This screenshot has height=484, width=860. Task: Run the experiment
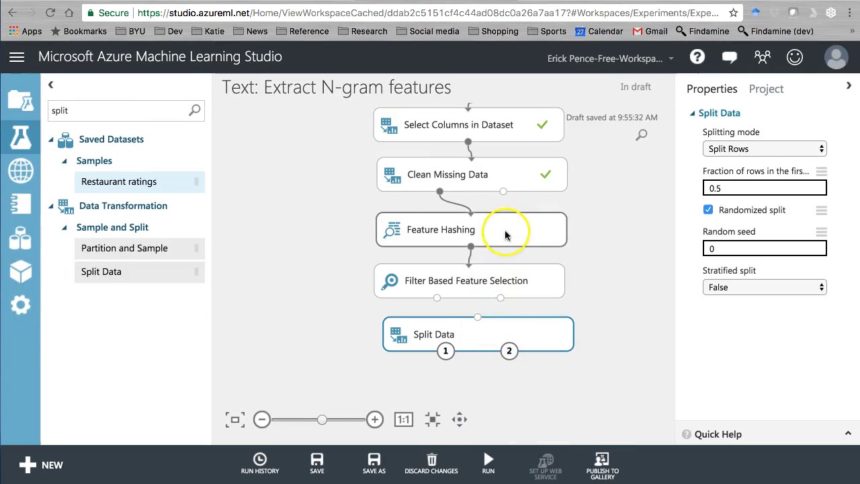tap(488, 464)
